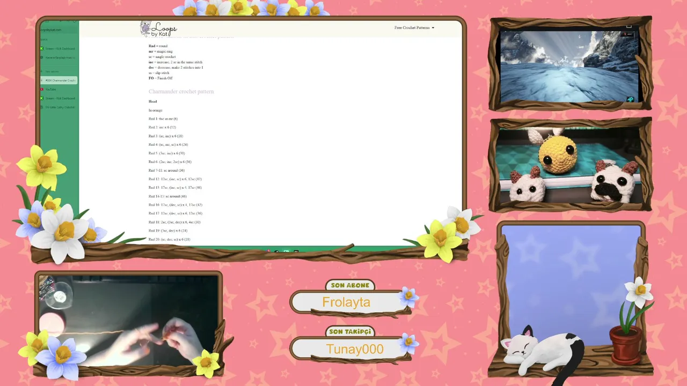The width and height of the screenshot is (687, 386).
Task: Select the first Stream - Kick Dashboard sidebar tab
Action: 59,49
